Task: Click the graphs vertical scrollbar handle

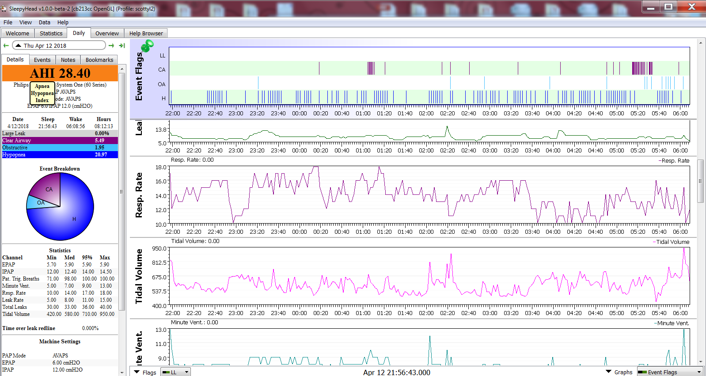Action: point(700,181)
